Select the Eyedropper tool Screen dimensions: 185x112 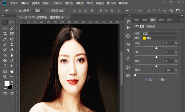click(x=5, y=39)
